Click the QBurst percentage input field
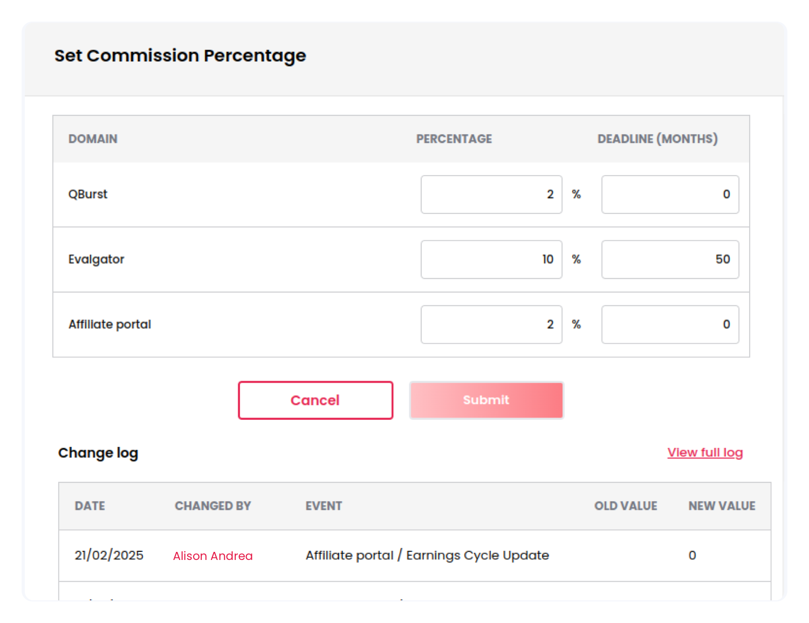 491,195
